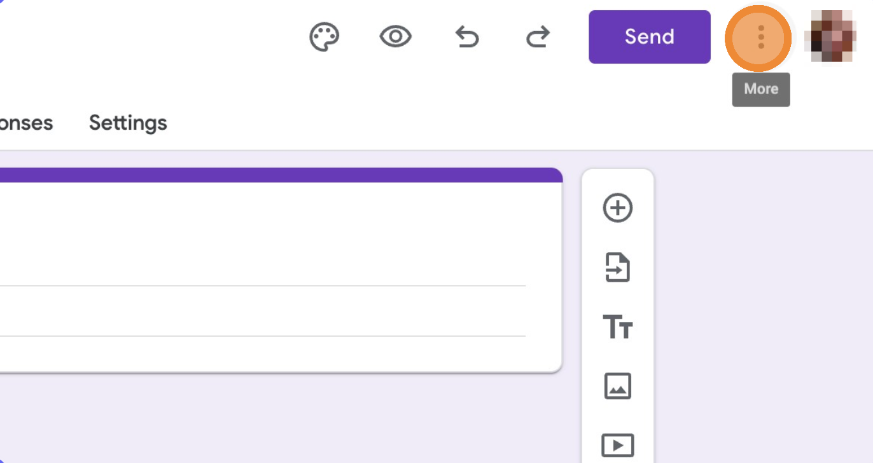
Task: Click the Import questions icon
Action: pyautogui.click(x=617, y=267)
